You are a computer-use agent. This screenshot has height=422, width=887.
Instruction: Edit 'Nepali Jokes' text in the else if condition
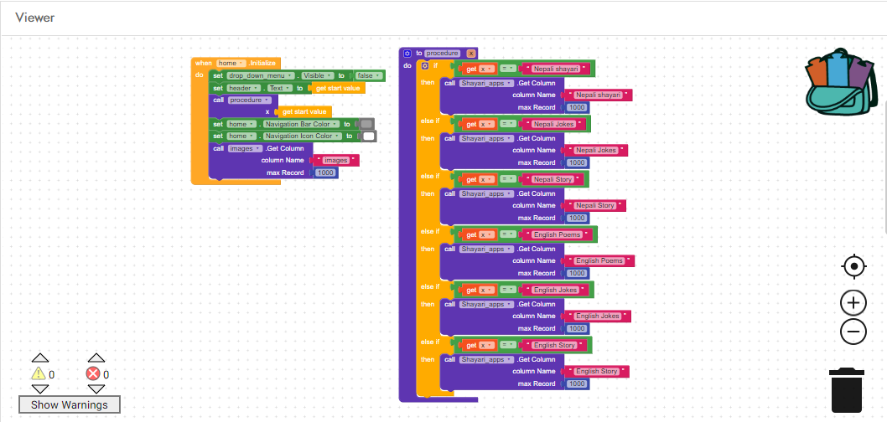point(554,124)
